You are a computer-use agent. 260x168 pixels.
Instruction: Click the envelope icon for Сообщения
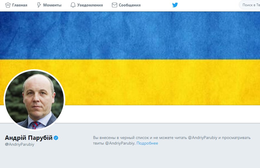pyautogui.click(x=115, y=5)
